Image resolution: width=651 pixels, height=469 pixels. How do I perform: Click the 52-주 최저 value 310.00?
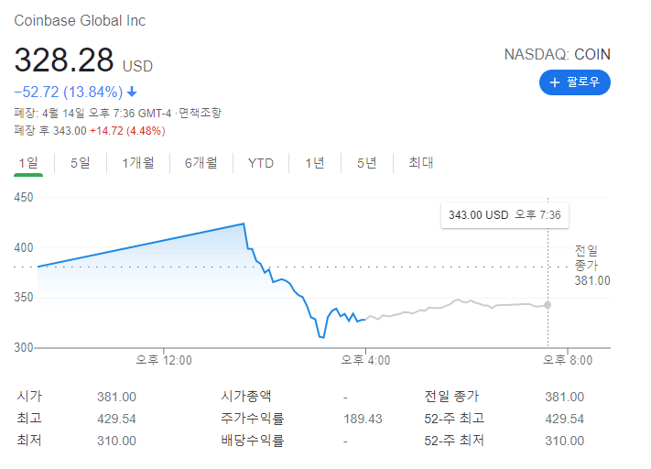pyautogui.click(x=564, y=441)
